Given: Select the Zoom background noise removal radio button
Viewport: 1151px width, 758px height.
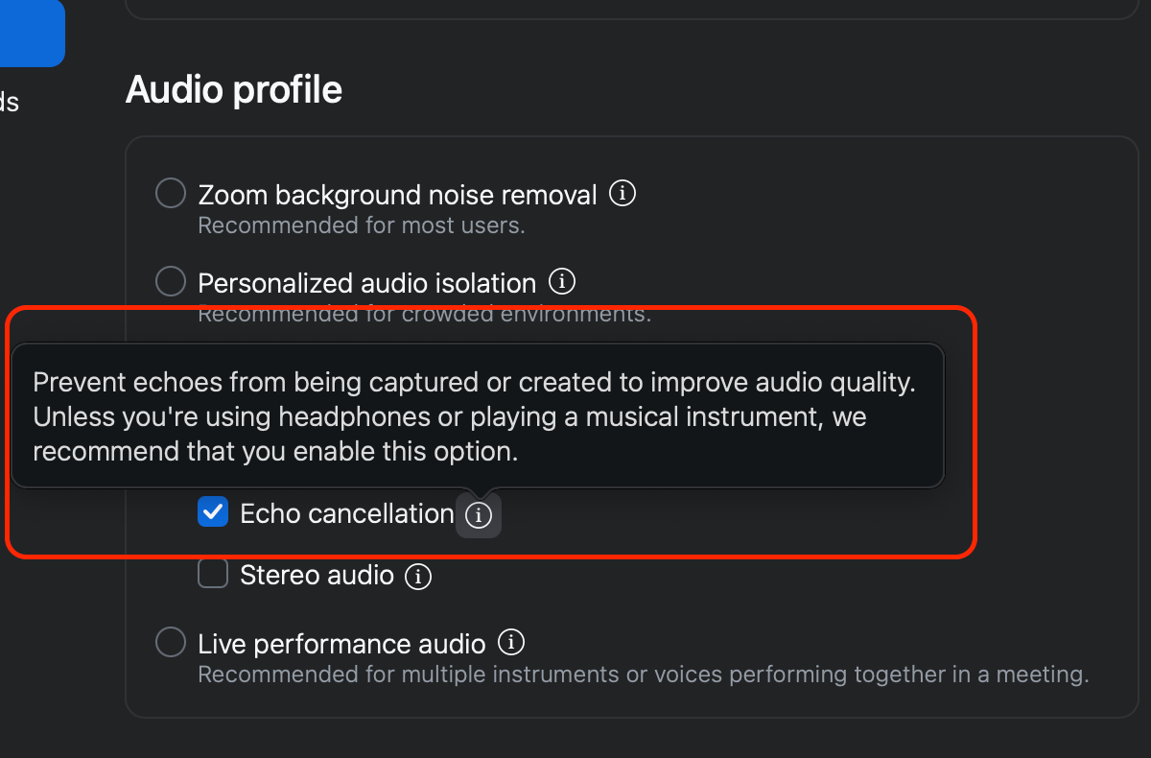Looking at the screenshot, I should point(171,194).
